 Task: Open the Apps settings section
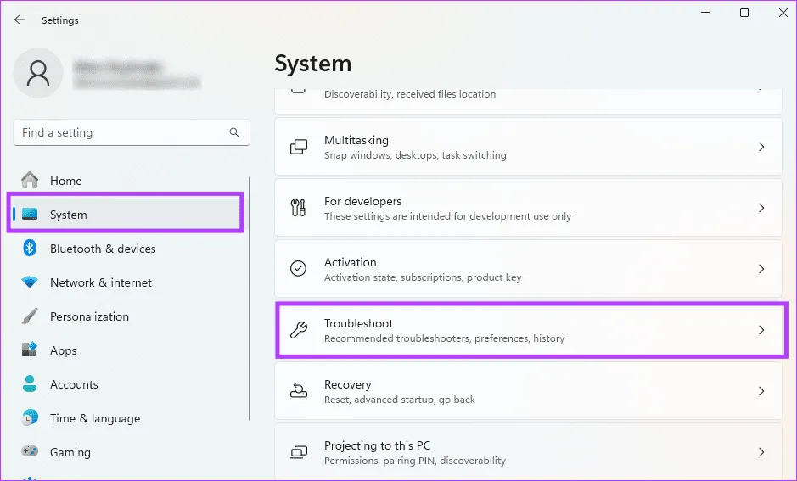[63, 350]
